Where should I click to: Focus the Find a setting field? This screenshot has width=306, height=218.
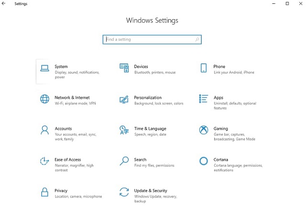pos(152,39)
